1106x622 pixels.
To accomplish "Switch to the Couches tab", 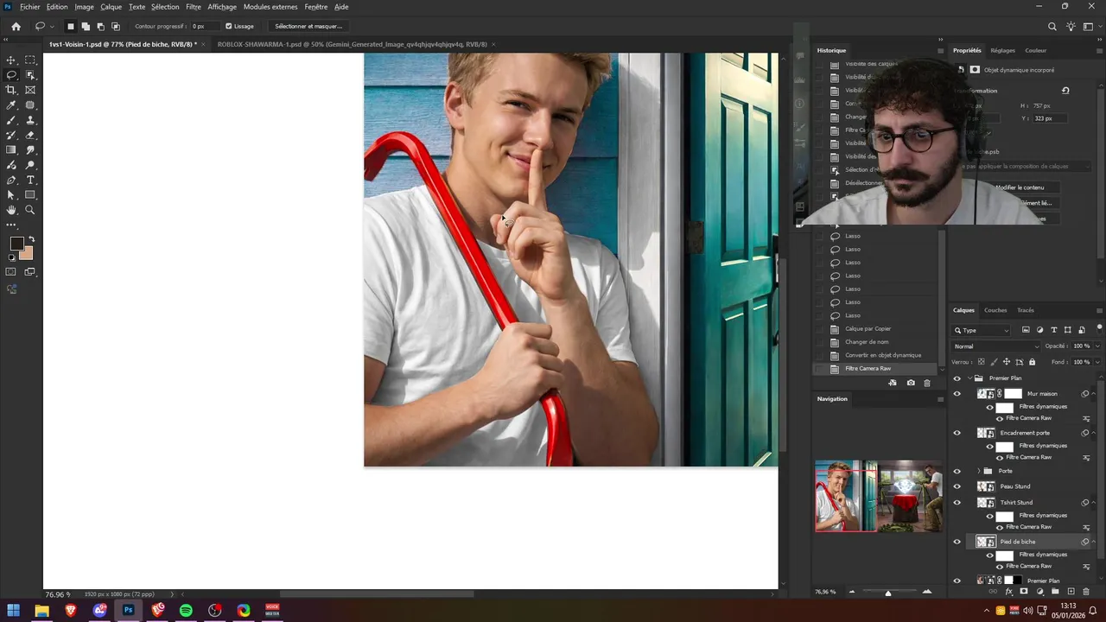I will pos(995,310).
